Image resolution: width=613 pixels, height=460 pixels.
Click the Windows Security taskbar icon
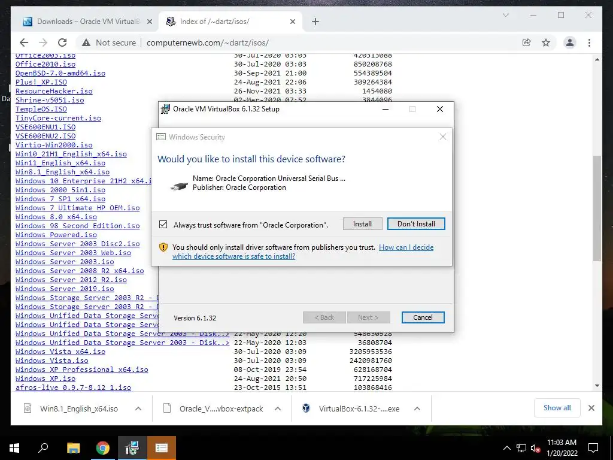click(162, 448)
